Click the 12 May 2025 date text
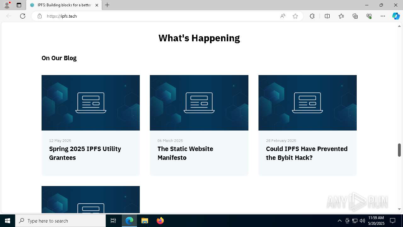 60,141
